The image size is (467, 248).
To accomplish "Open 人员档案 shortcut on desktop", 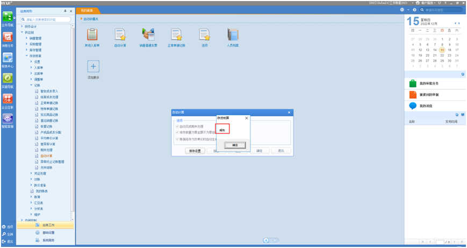I will (232, 36).
